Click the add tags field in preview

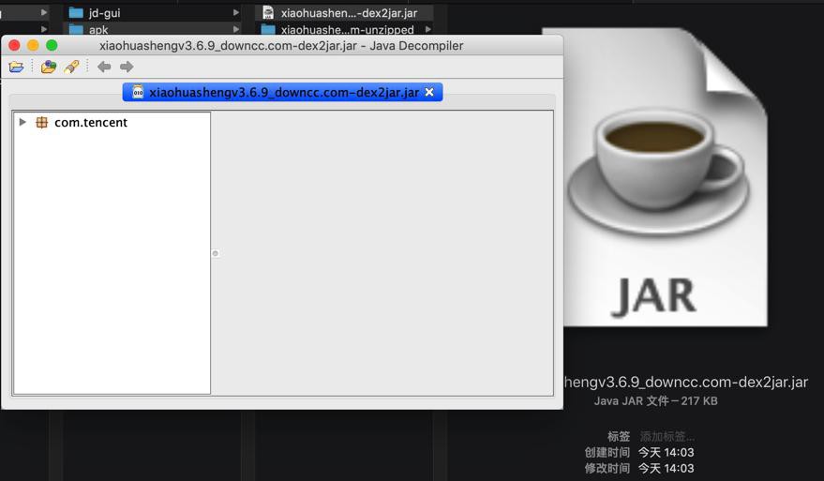click(667, 436)
